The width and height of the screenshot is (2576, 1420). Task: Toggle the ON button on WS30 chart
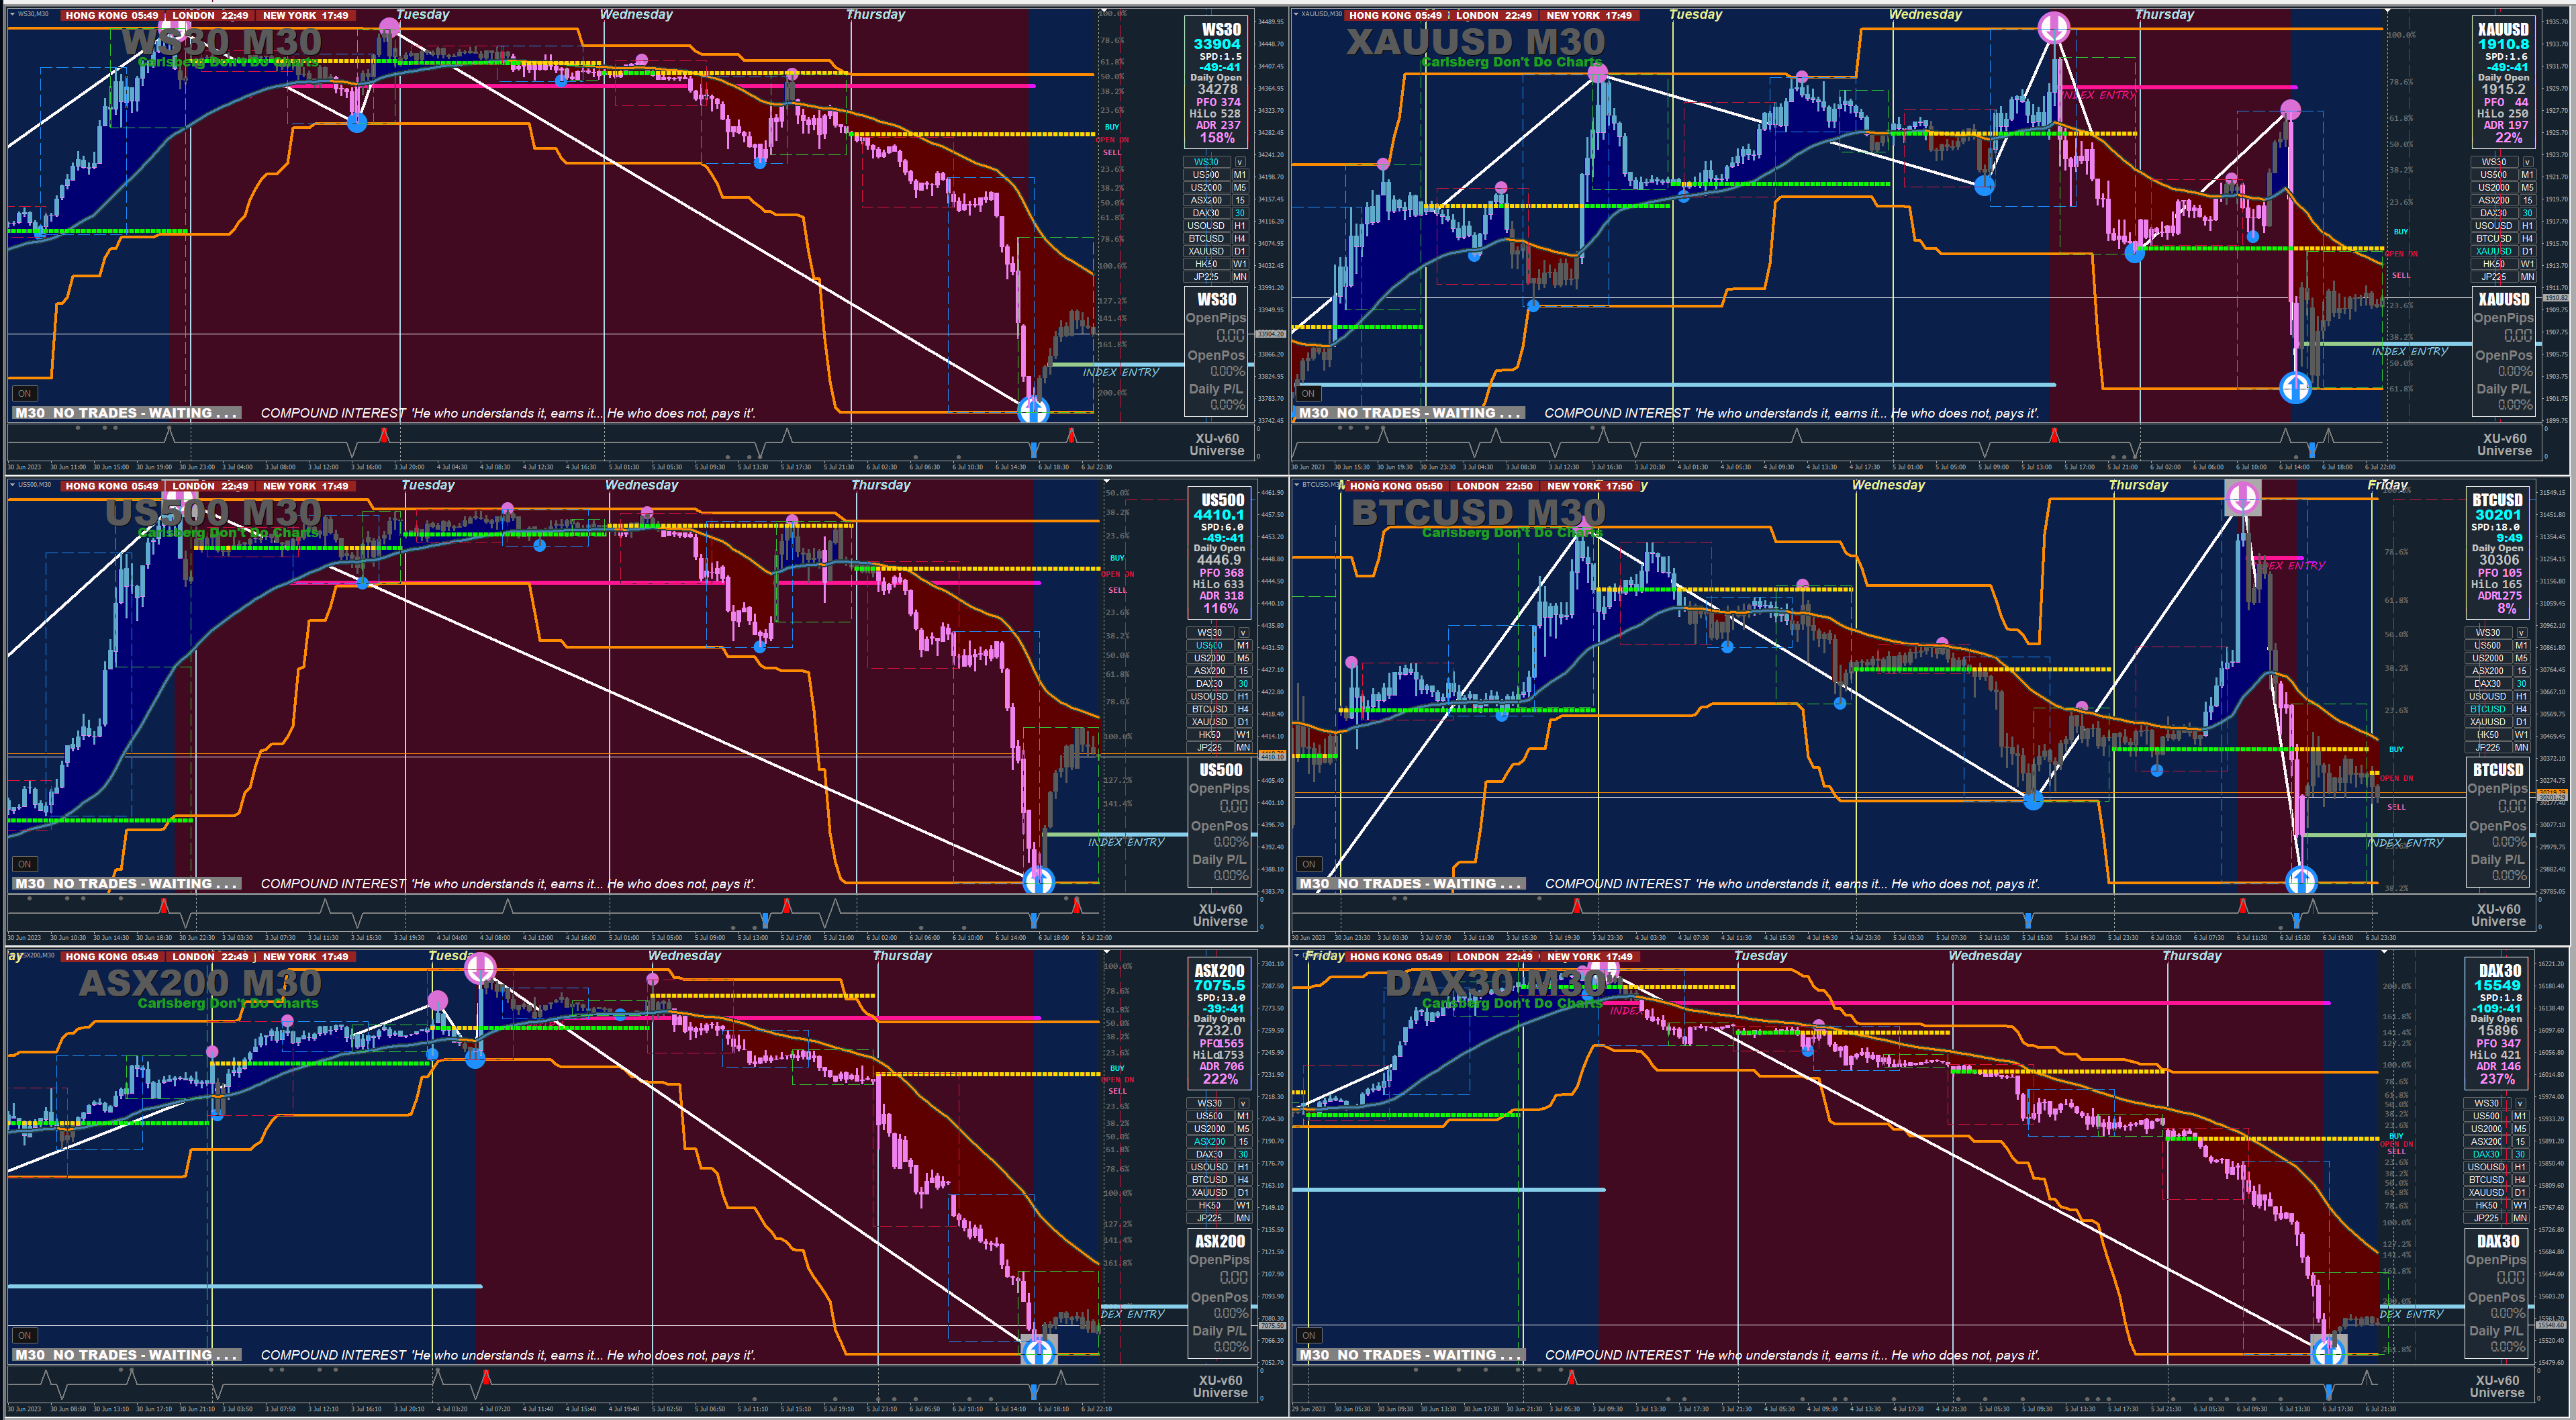pos(24,393)
